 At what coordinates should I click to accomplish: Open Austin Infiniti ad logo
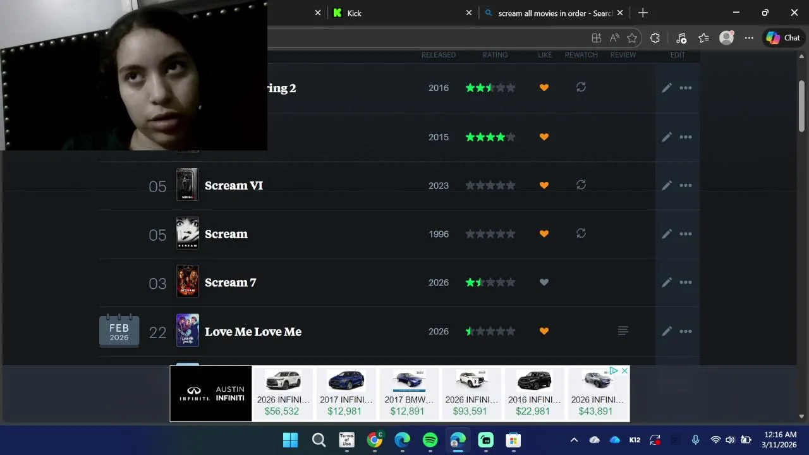(211, 393)
